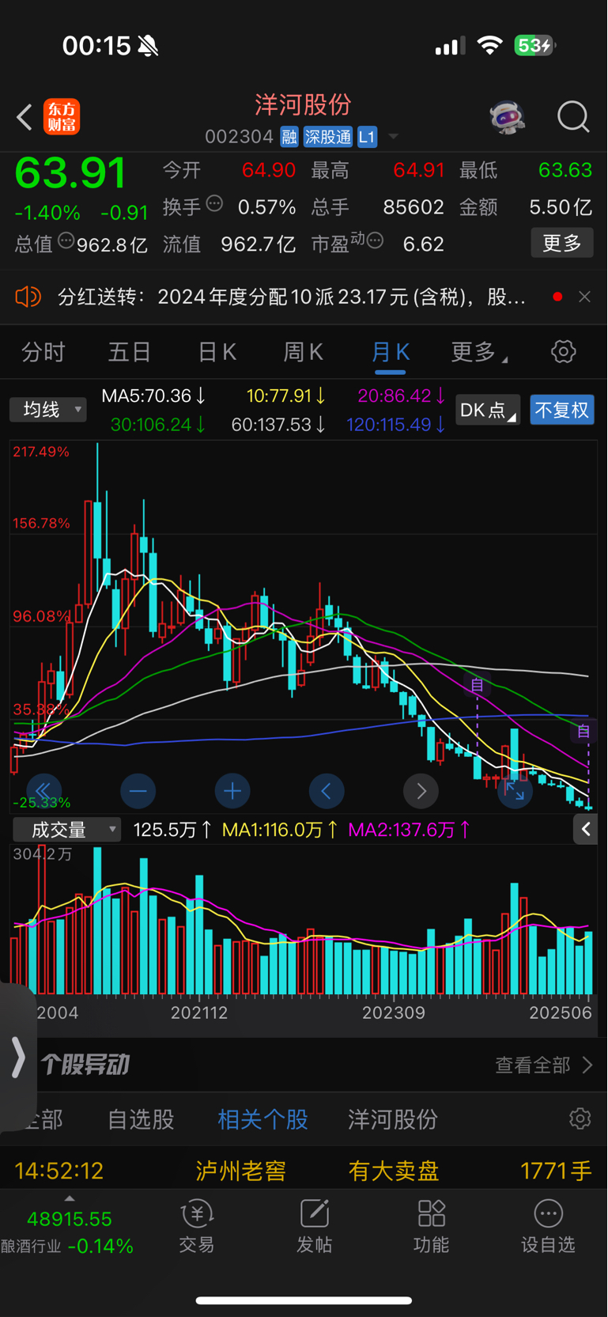Open the 交易 trade button
This screenshot has width=608, height=1317.
(197, 1226)
